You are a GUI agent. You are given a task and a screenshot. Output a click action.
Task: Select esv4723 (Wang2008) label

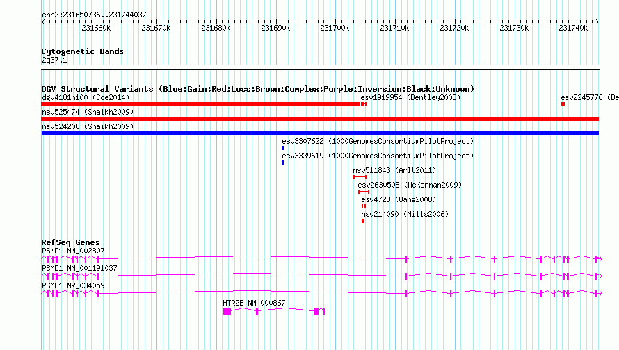point(399,199)
